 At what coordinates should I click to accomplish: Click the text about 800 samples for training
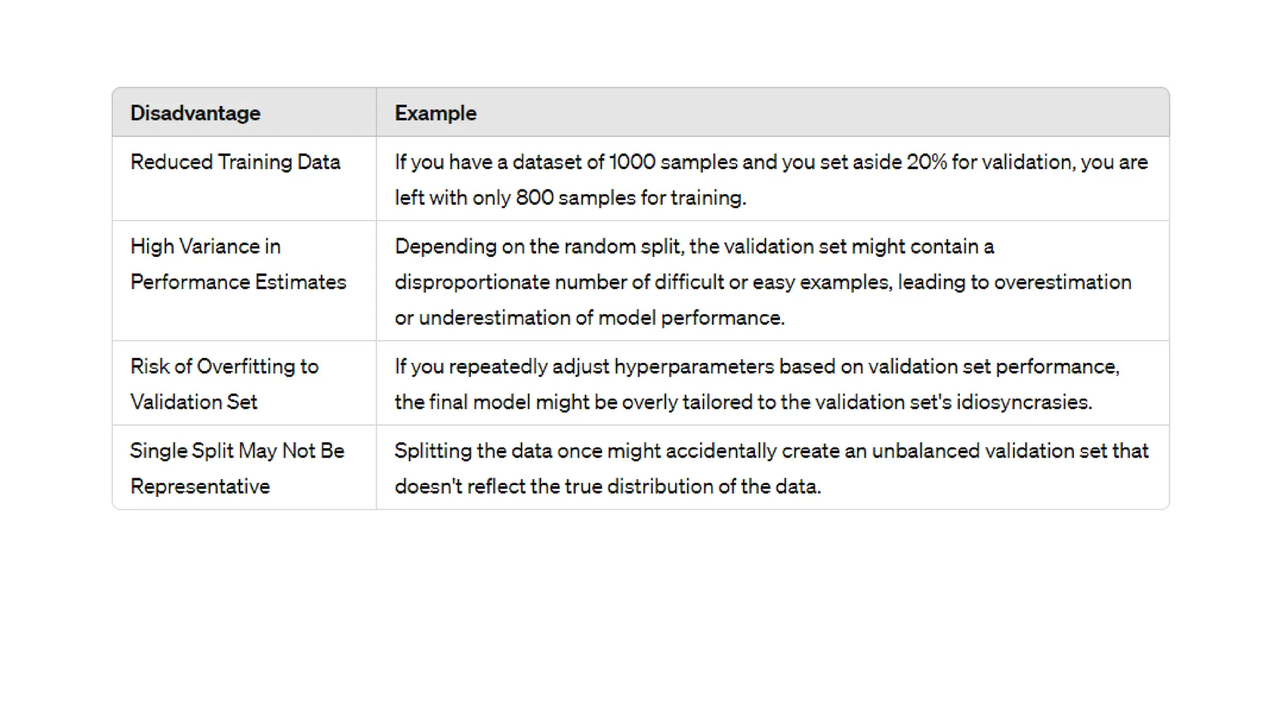[x=570, y=198]
